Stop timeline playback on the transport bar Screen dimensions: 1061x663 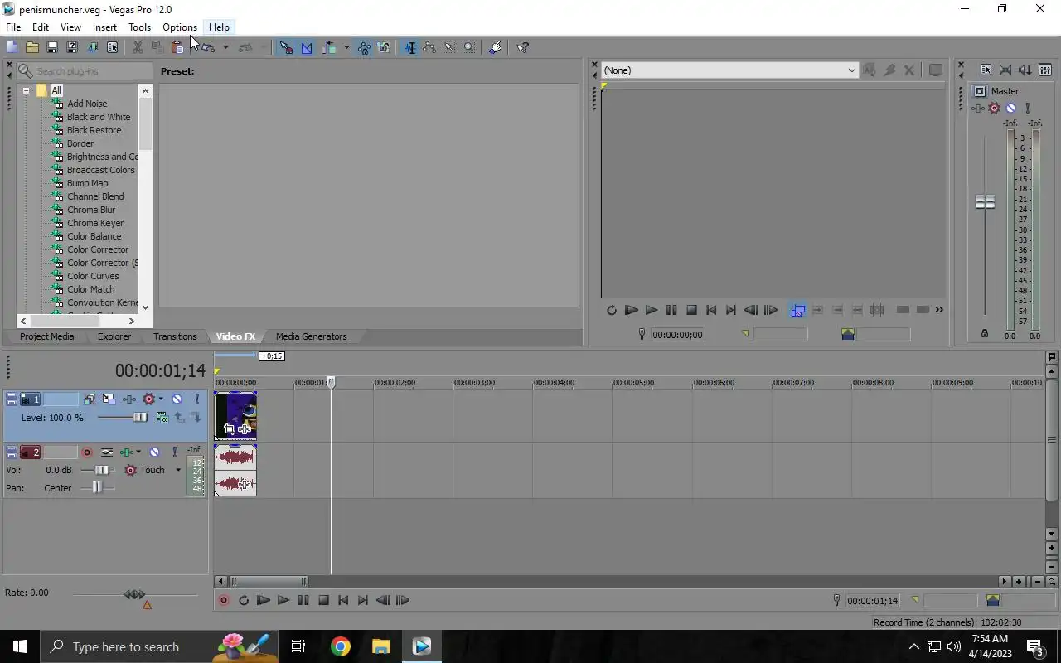pos(323,601)
